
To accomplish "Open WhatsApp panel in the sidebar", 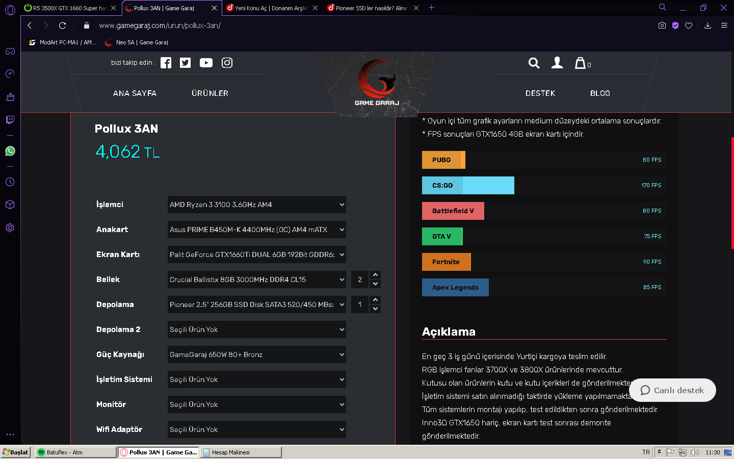I will click(x=10, y=151).
